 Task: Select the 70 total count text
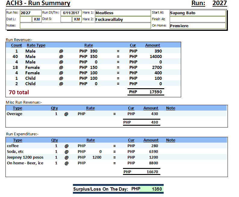pyautogui.click(x=19, y=92)
